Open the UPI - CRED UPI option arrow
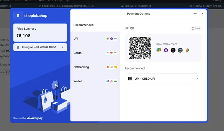The width and height of the screenshot is (224, 131). (197, 78)
